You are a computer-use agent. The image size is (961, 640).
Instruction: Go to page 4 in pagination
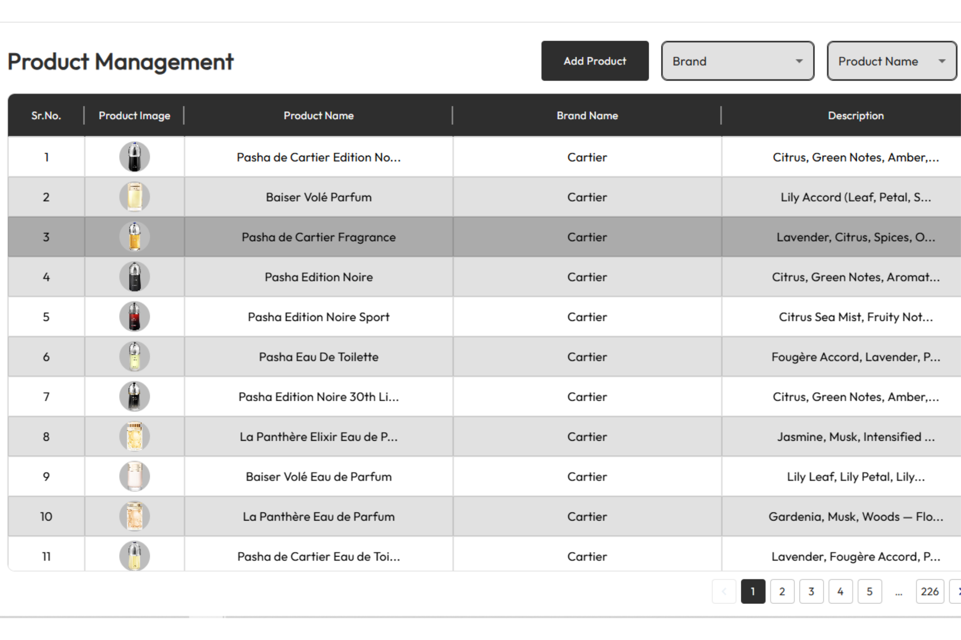tap(840, 591)
